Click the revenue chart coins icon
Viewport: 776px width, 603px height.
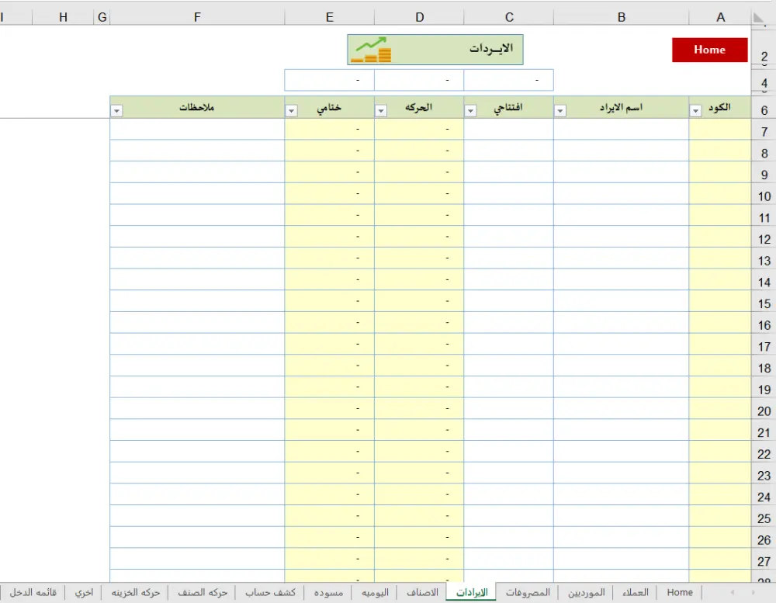pyautogui.click(x=372, y=50)
